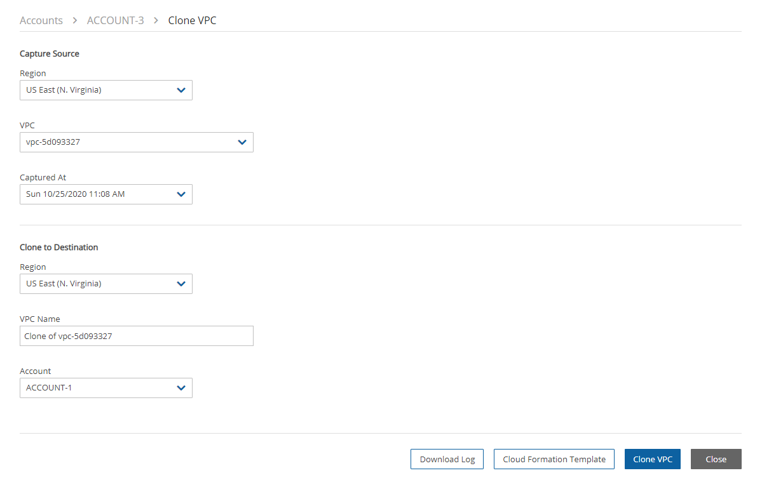
Task: Click the Captured At field label
Action: (x=43, y=178)
